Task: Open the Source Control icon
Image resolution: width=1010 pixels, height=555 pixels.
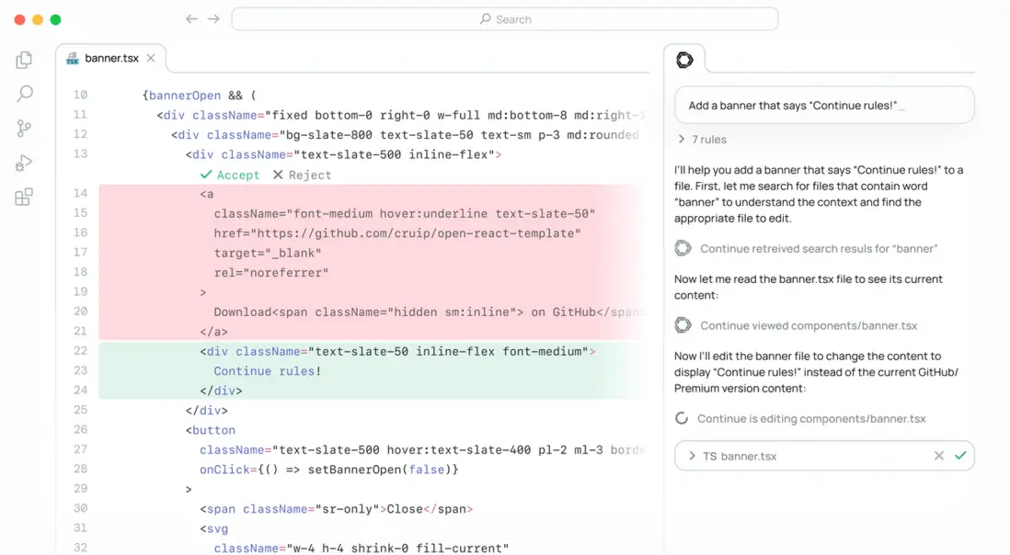Action: [24, 129]
